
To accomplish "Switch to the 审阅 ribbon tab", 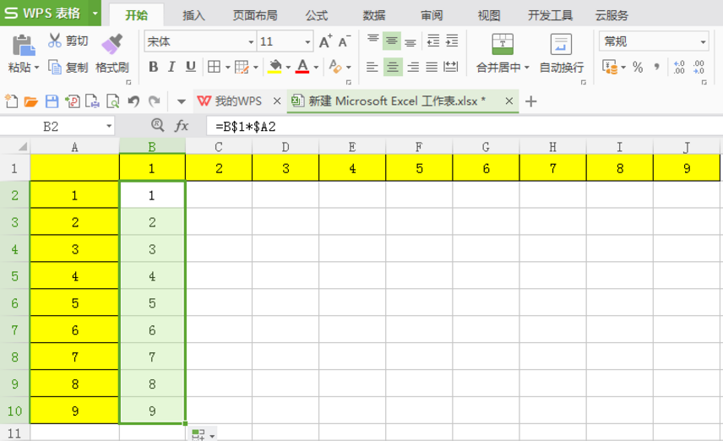I will click(432, 15).
